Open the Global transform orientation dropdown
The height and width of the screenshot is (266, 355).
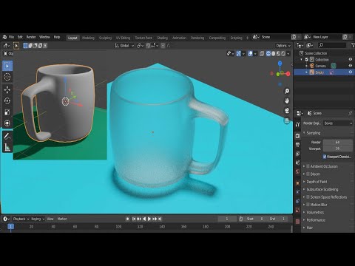pyautogui.click(x=124, y=46)
